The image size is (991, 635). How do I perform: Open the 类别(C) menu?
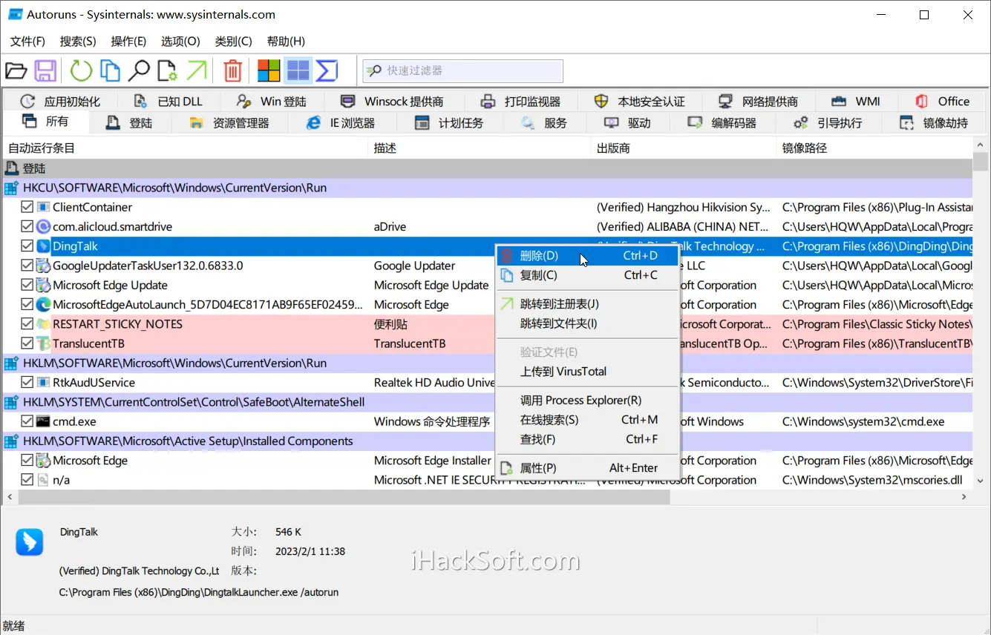233,42
